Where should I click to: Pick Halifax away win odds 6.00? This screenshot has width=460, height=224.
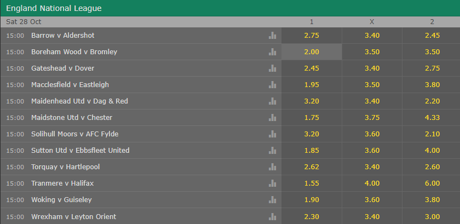pyautogui.click(x=432, y=183)
